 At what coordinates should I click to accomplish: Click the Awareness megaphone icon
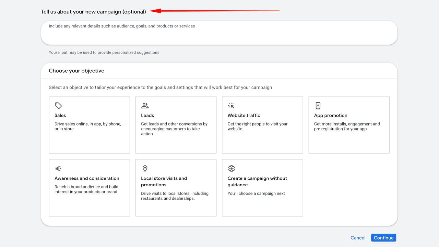58,168
